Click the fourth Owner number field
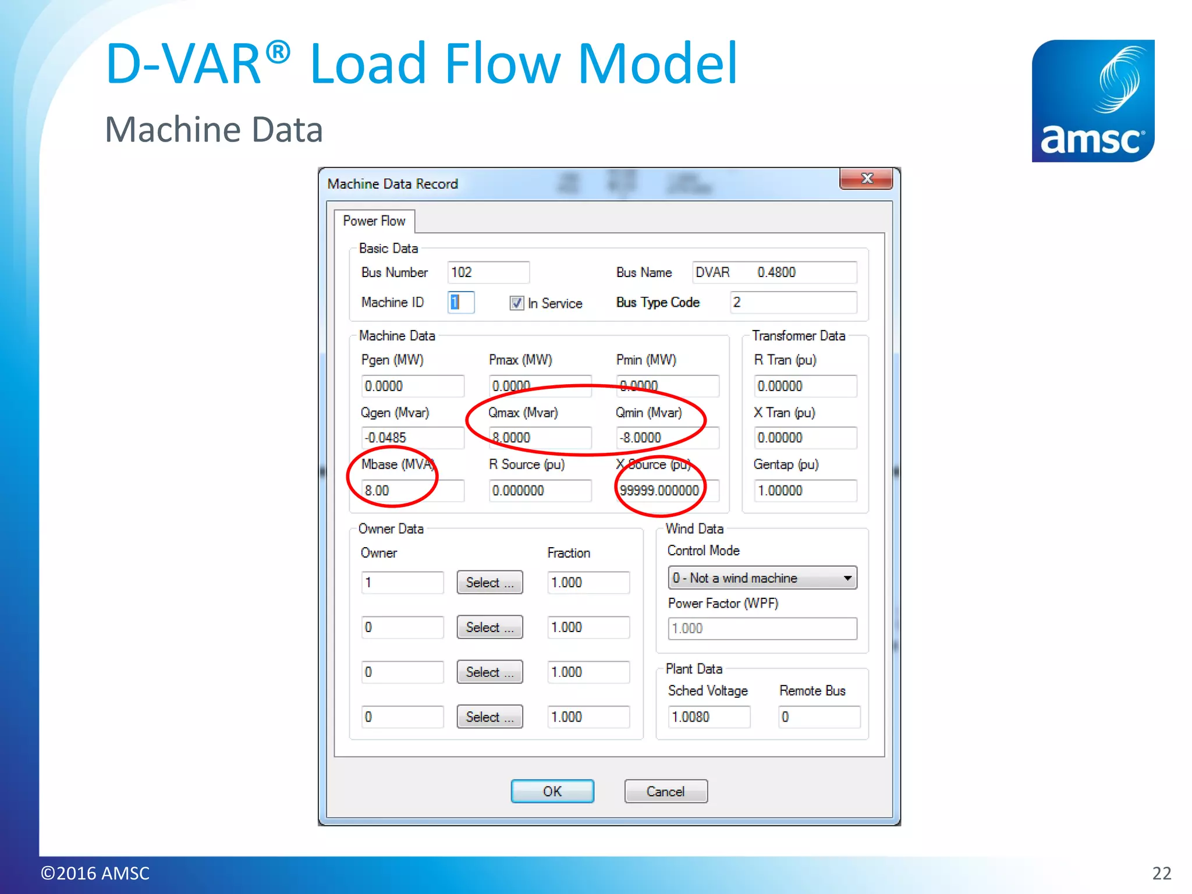The image size is (1192, 894). tap(402, 717)
